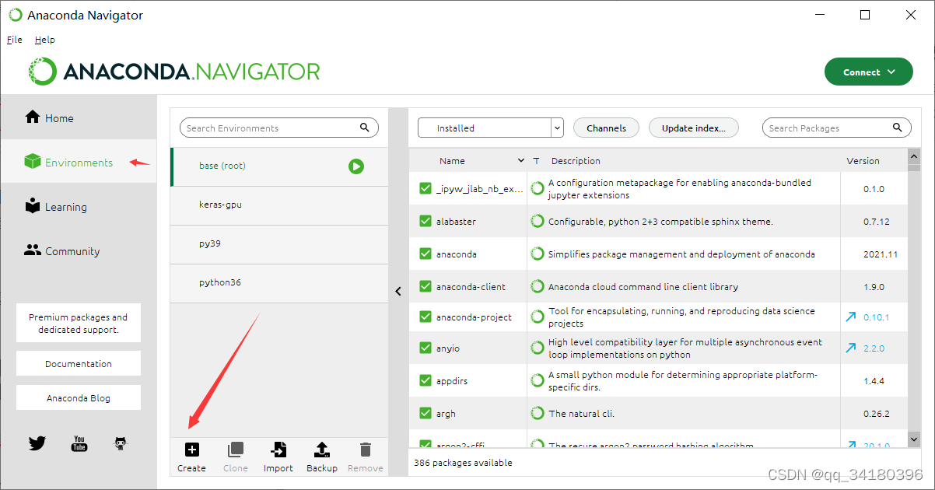Screen dimensions: 935x490
Task: Click the Description column header
Action: pyautogui.click(x=576, y=161)
